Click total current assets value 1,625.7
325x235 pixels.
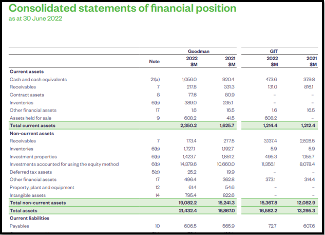[227, 125]
